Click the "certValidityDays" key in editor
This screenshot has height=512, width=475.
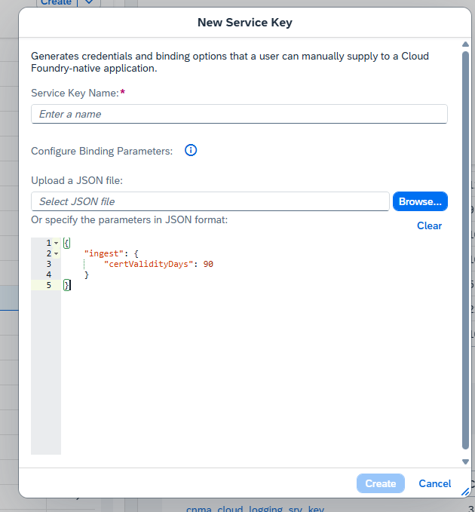click(x=149, y=264)
